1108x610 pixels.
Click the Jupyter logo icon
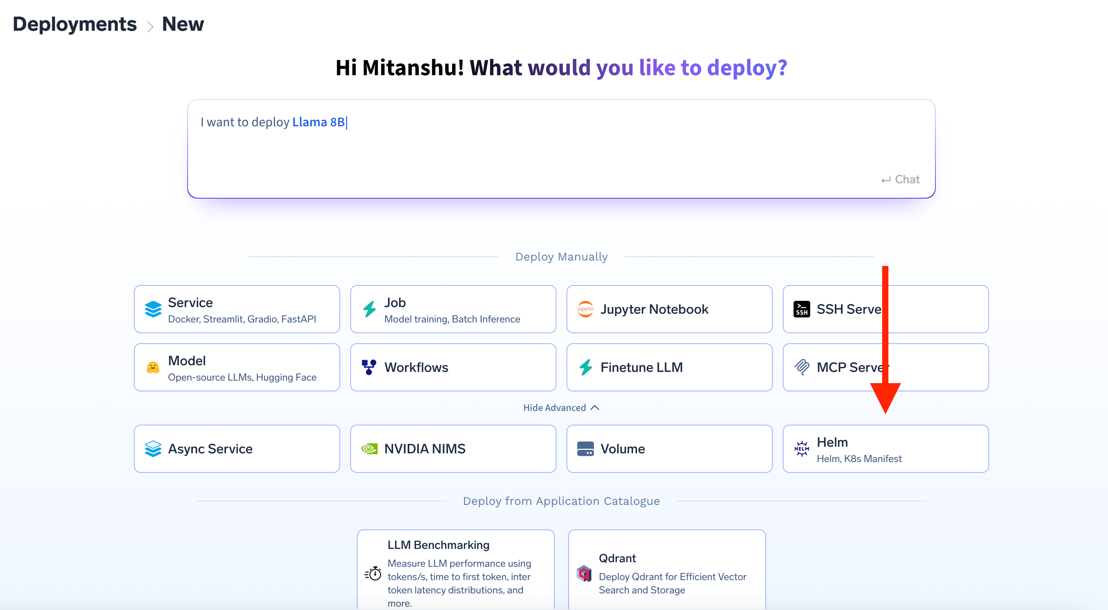point(585,309)
